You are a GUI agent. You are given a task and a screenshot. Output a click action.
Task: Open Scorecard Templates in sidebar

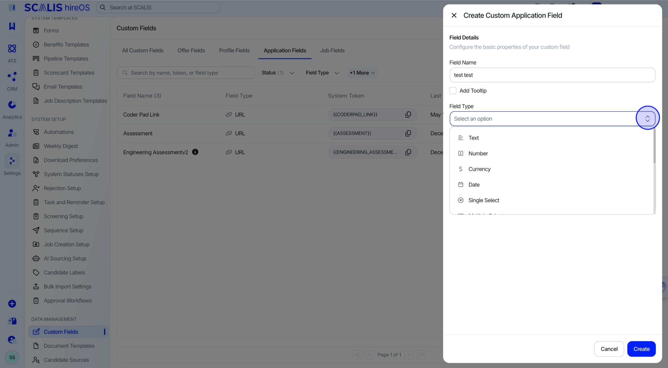(68, 73)
